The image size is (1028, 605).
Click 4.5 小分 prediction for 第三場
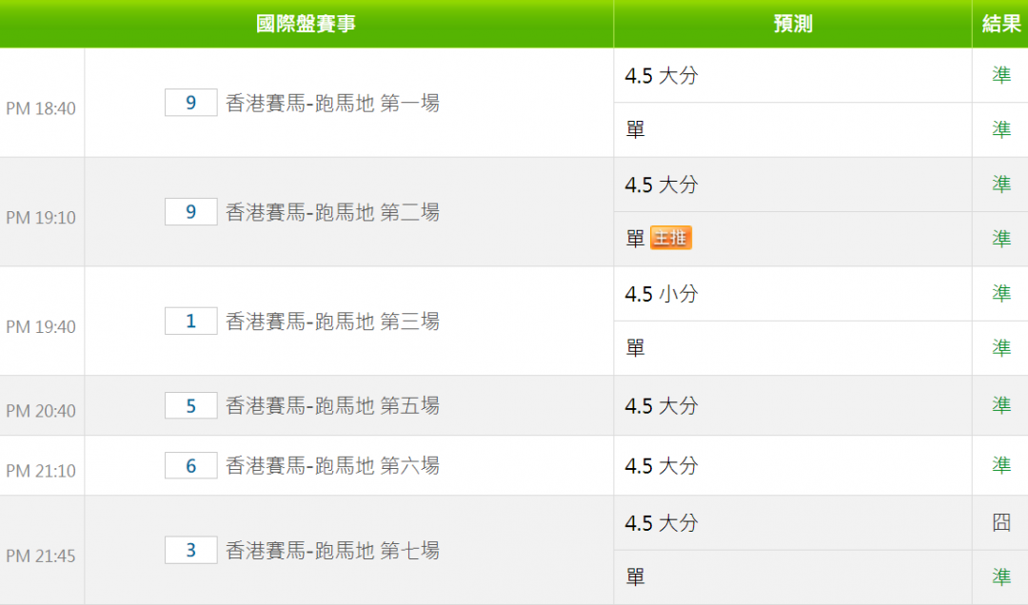pos(662,294)
